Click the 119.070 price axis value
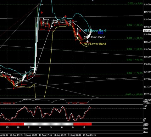The image size is (151, 137). point(148,27)
